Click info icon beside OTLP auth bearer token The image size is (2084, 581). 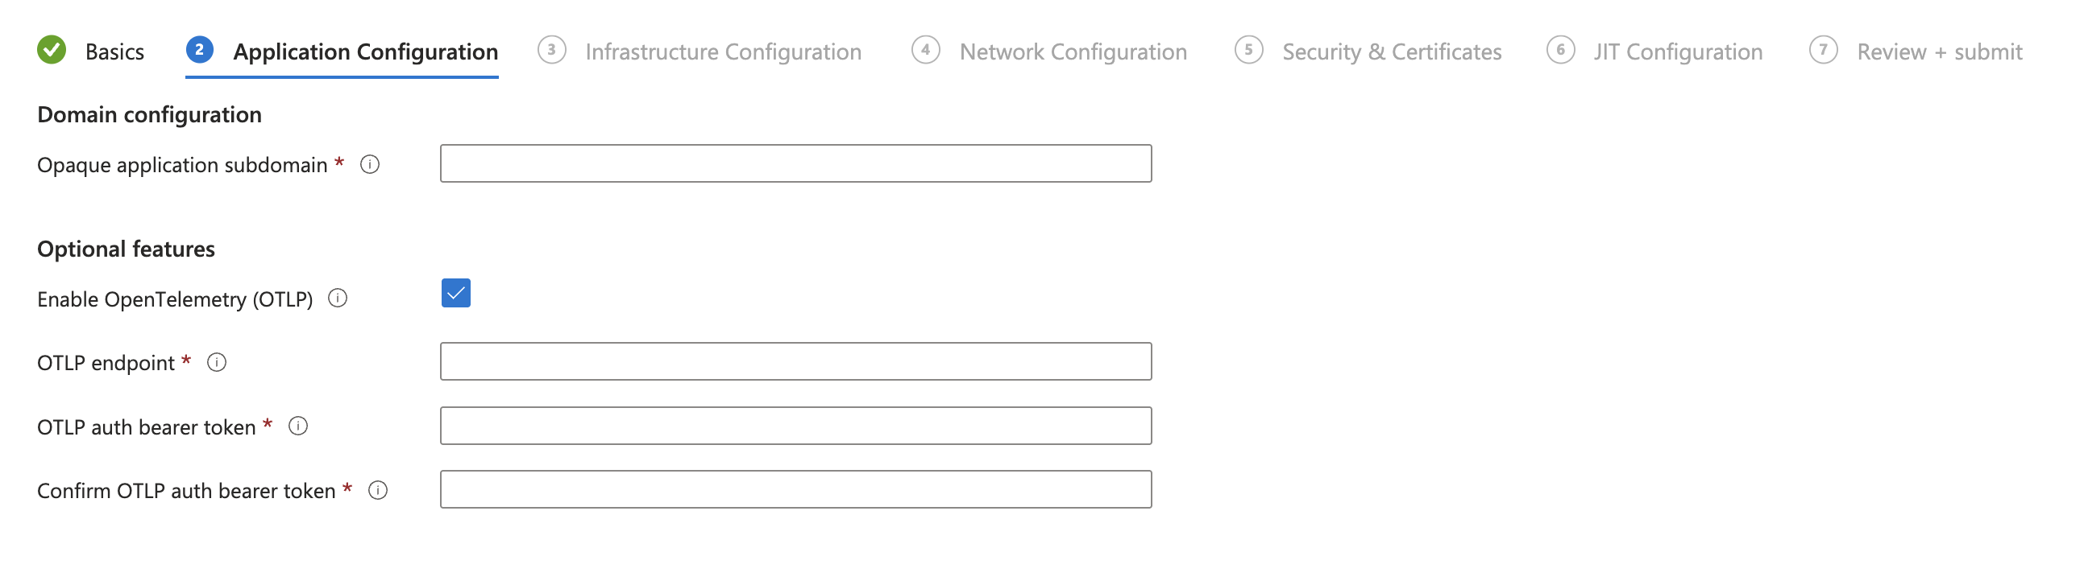click(x=297, y=426)
